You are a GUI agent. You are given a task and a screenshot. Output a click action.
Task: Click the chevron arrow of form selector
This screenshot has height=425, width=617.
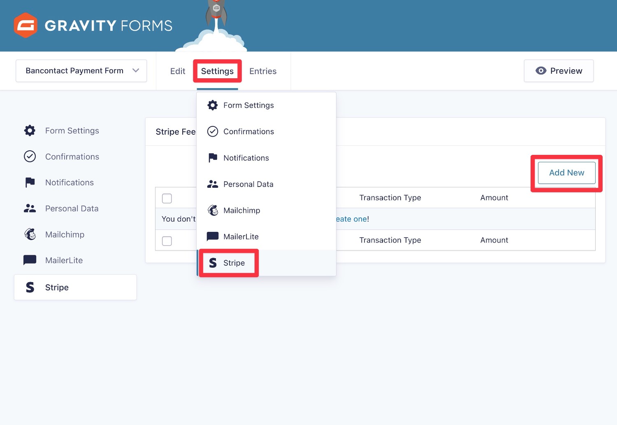[x=136, y=70]
